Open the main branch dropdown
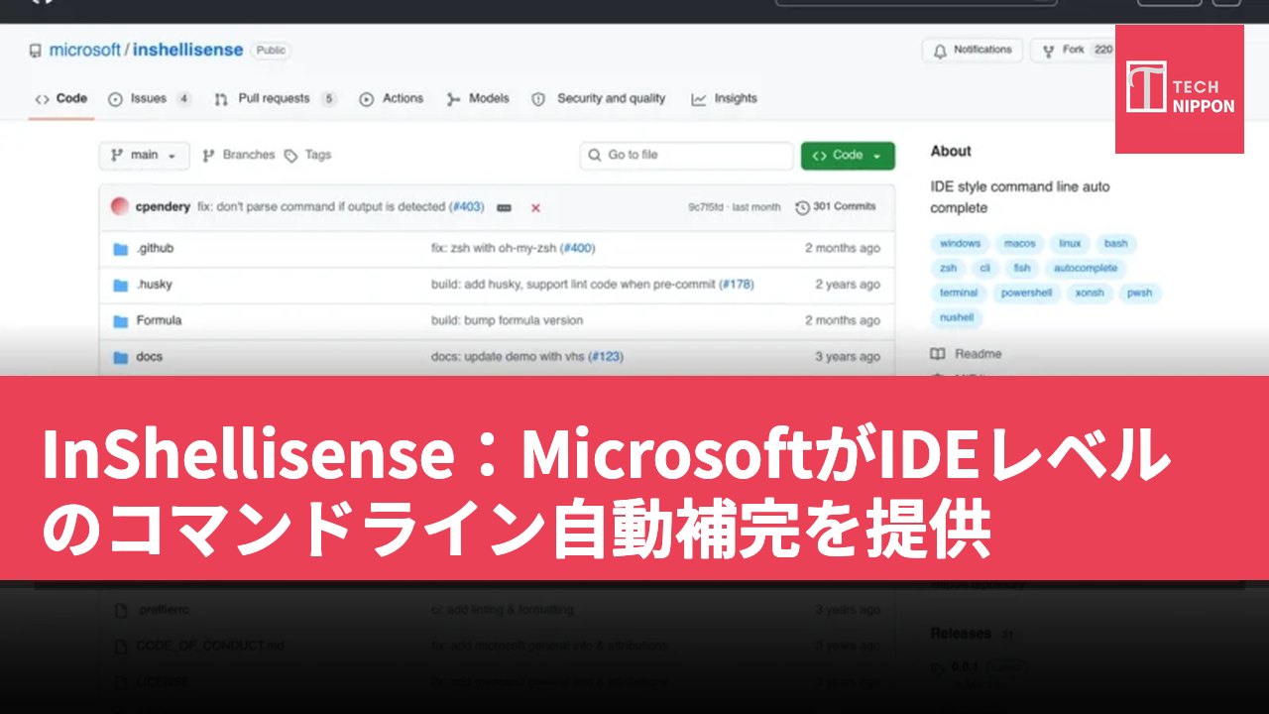This screenshot has width=1269, height=714. point(145,156)
